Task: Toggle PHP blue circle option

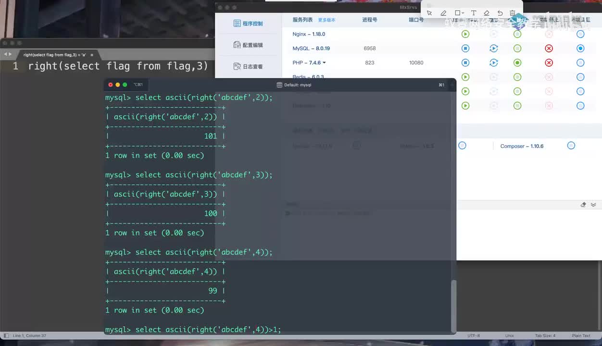Action: [x=580, y=62]
